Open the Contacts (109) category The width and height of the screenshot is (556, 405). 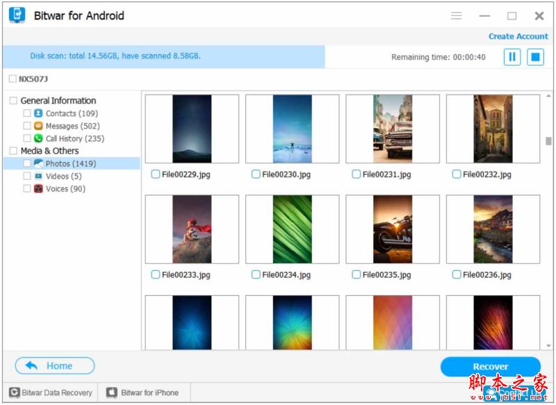point(72,113)
